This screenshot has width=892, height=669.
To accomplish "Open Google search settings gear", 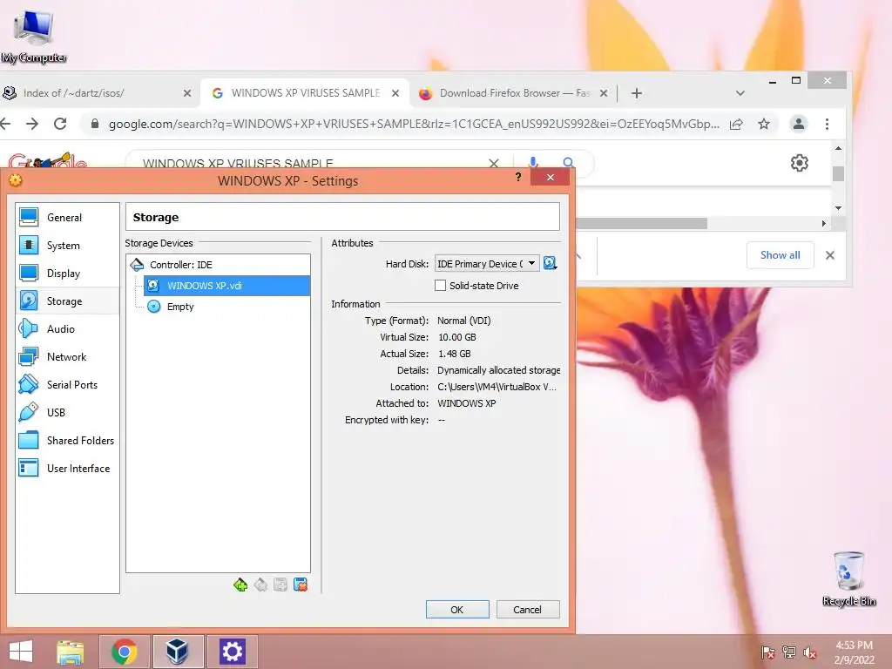I will 800,163.
